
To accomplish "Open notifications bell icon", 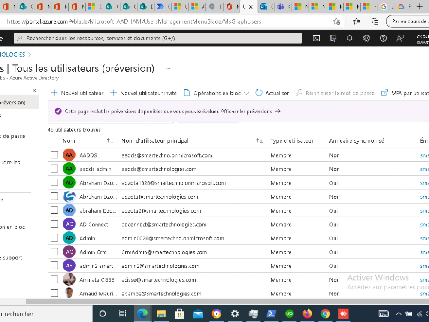I will [350, 38].
